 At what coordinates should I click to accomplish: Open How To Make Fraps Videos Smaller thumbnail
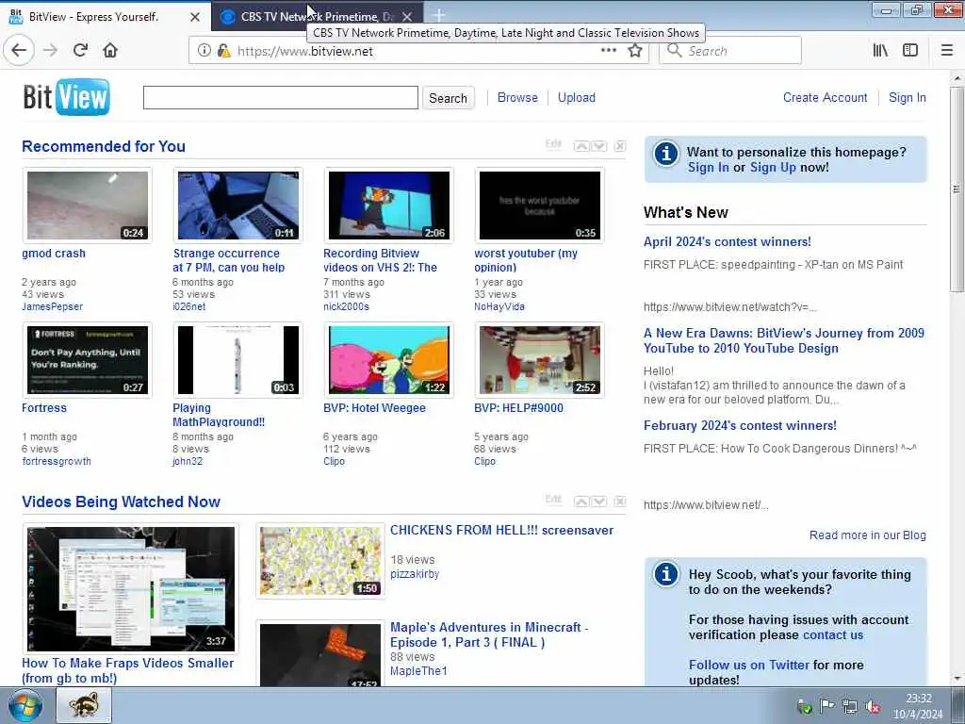tap(130, 588)
